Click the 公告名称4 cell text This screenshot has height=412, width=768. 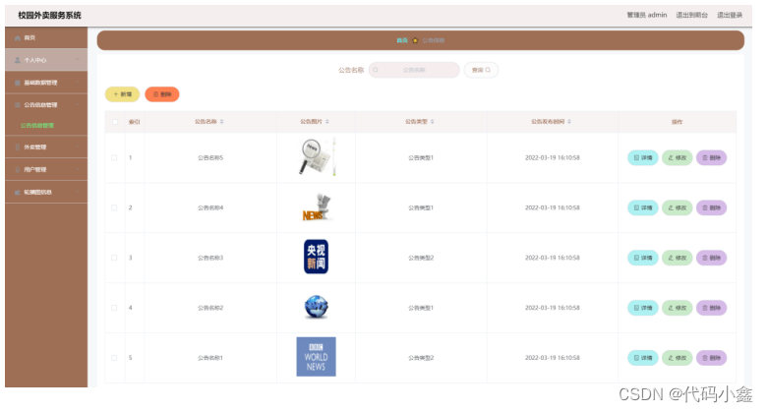tap(210, 207)
